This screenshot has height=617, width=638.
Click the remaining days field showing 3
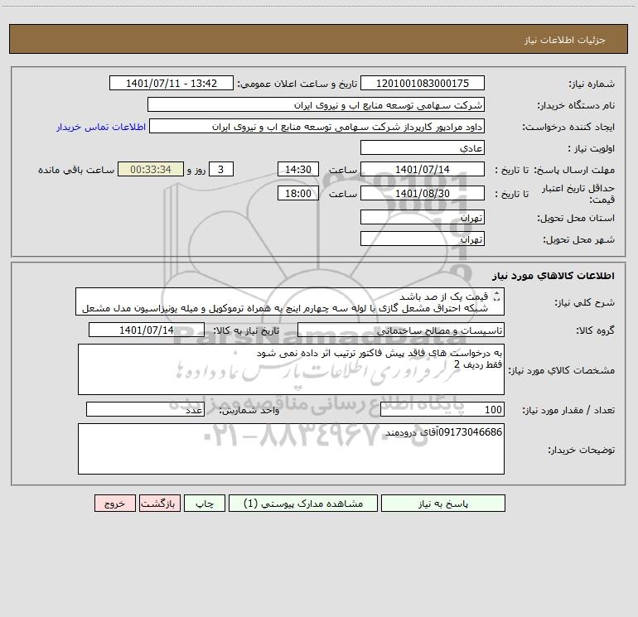[221, 169]
